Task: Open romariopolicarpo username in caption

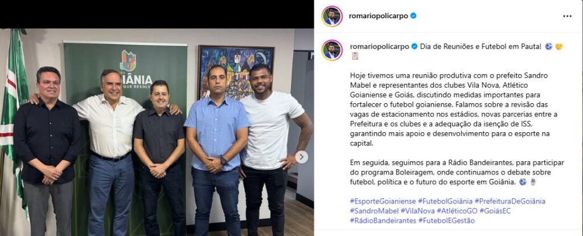Action: coord(379,47)
